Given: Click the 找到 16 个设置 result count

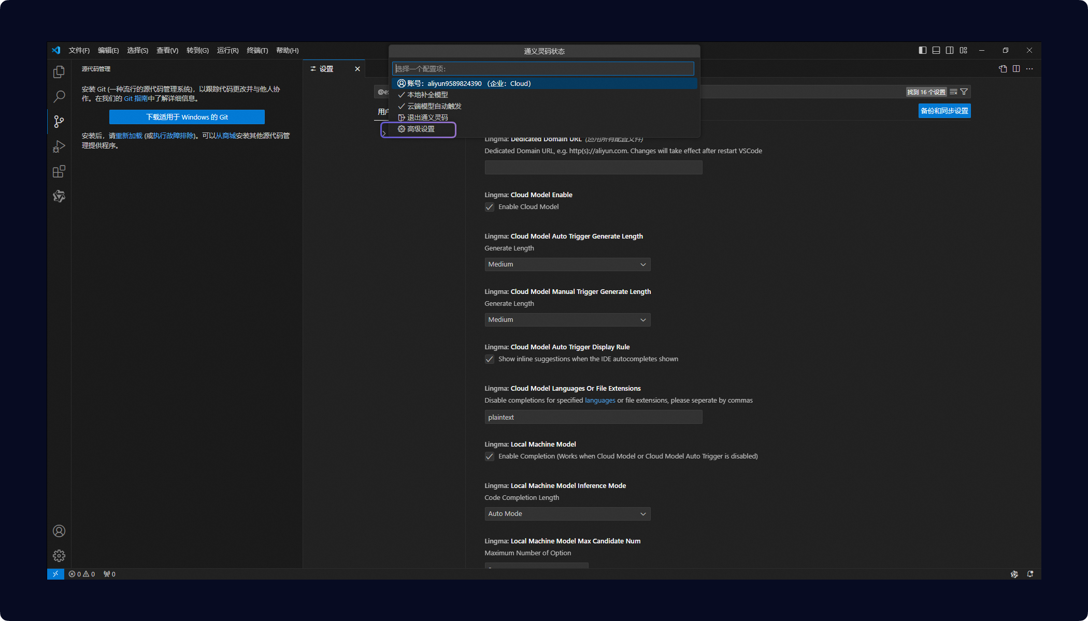Looking at the screenshot, I should (x=926, y=92).
